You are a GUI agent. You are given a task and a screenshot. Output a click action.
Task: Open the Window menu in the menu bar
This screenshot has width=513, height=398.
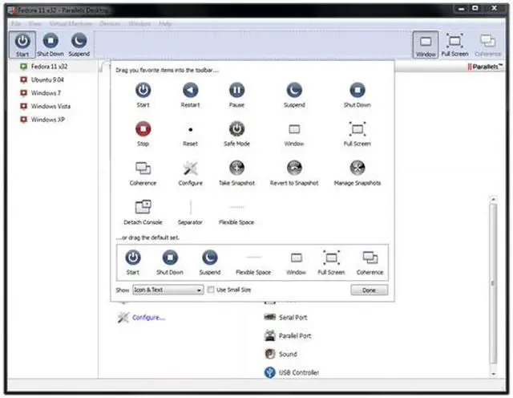pyautogui.click(x=139, y=23)
